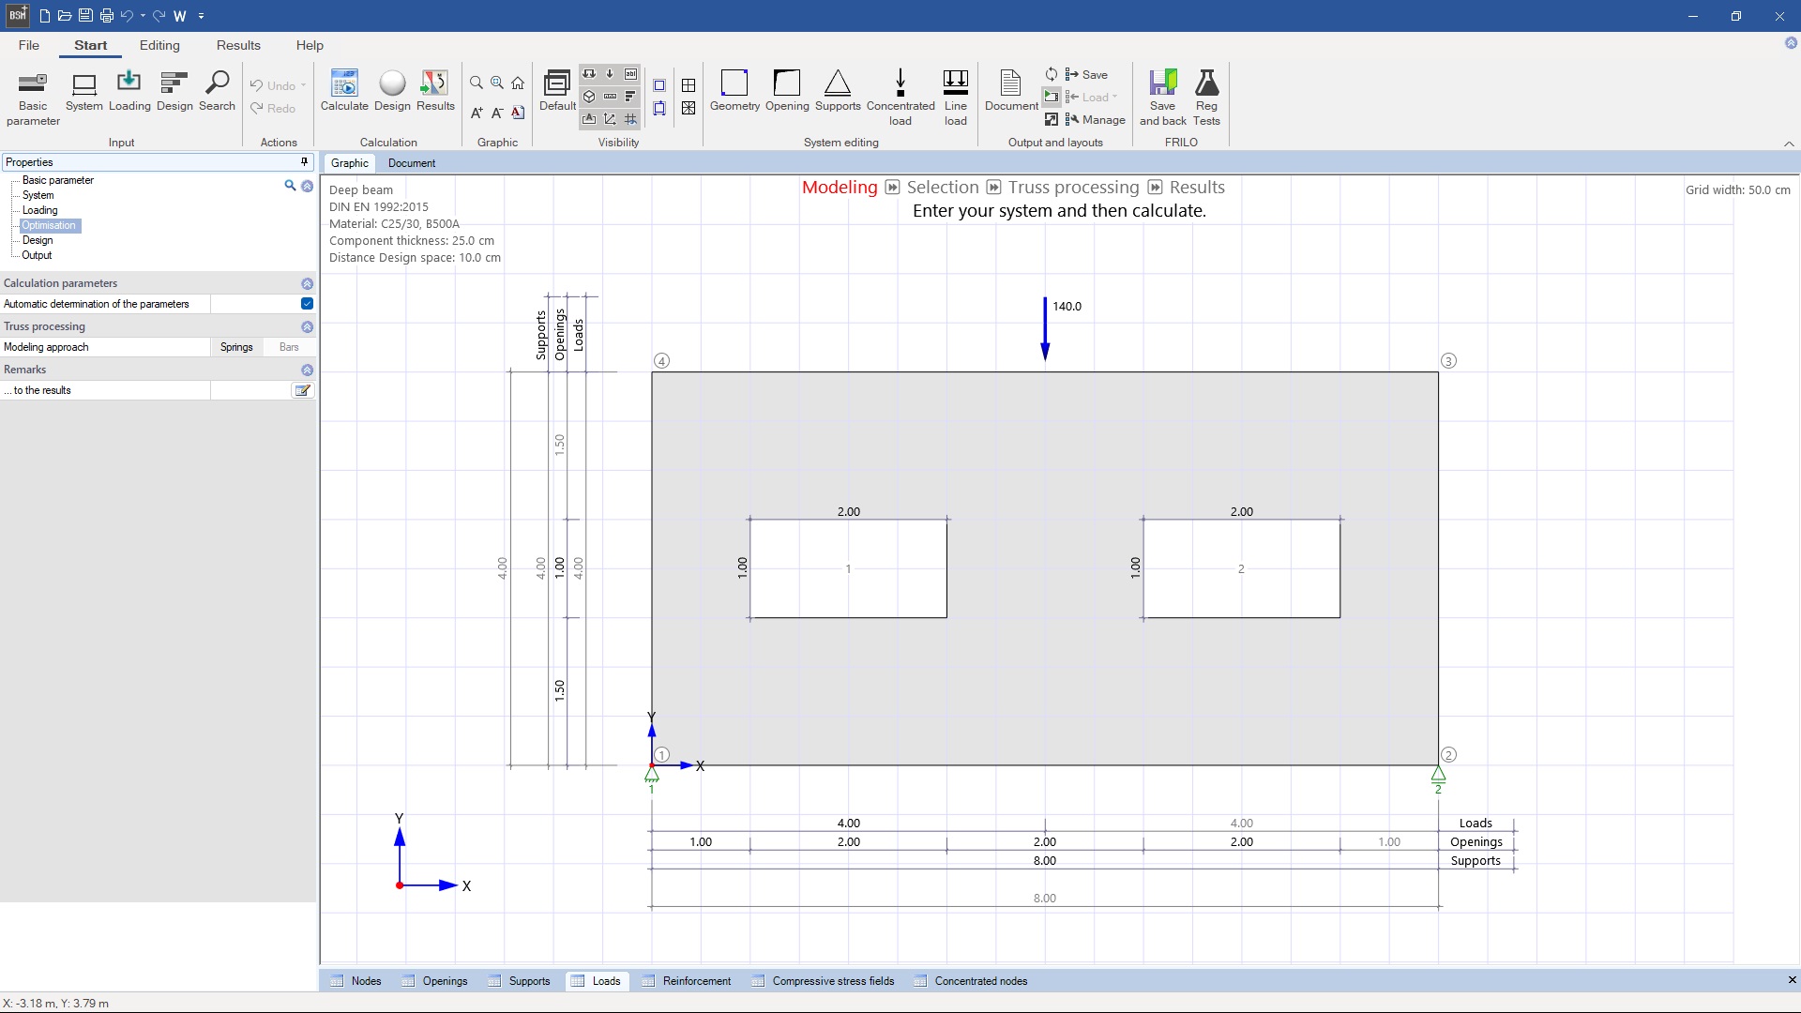Select the Bars modeling approach
Viewport: 1801px width, 1013px height.
coord(288,347)
